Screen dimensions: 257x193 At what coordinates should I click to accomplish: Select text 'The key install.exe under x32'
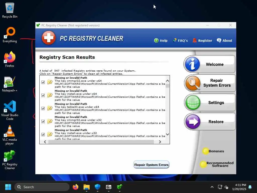pos(76,133)
